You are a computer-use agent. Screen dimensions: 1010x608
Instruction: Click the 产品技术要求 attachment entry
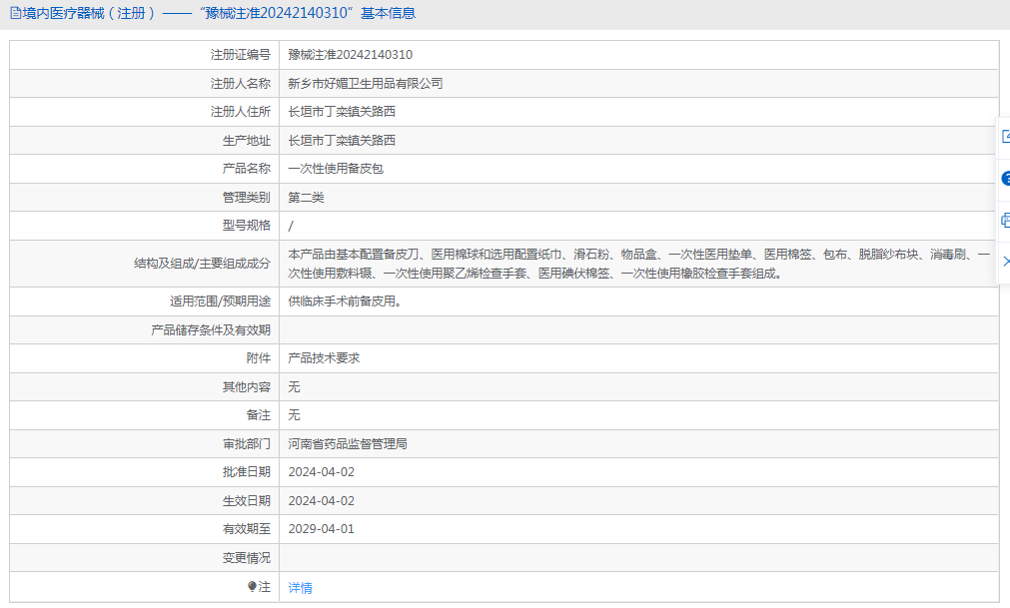[x=324, y=358]
